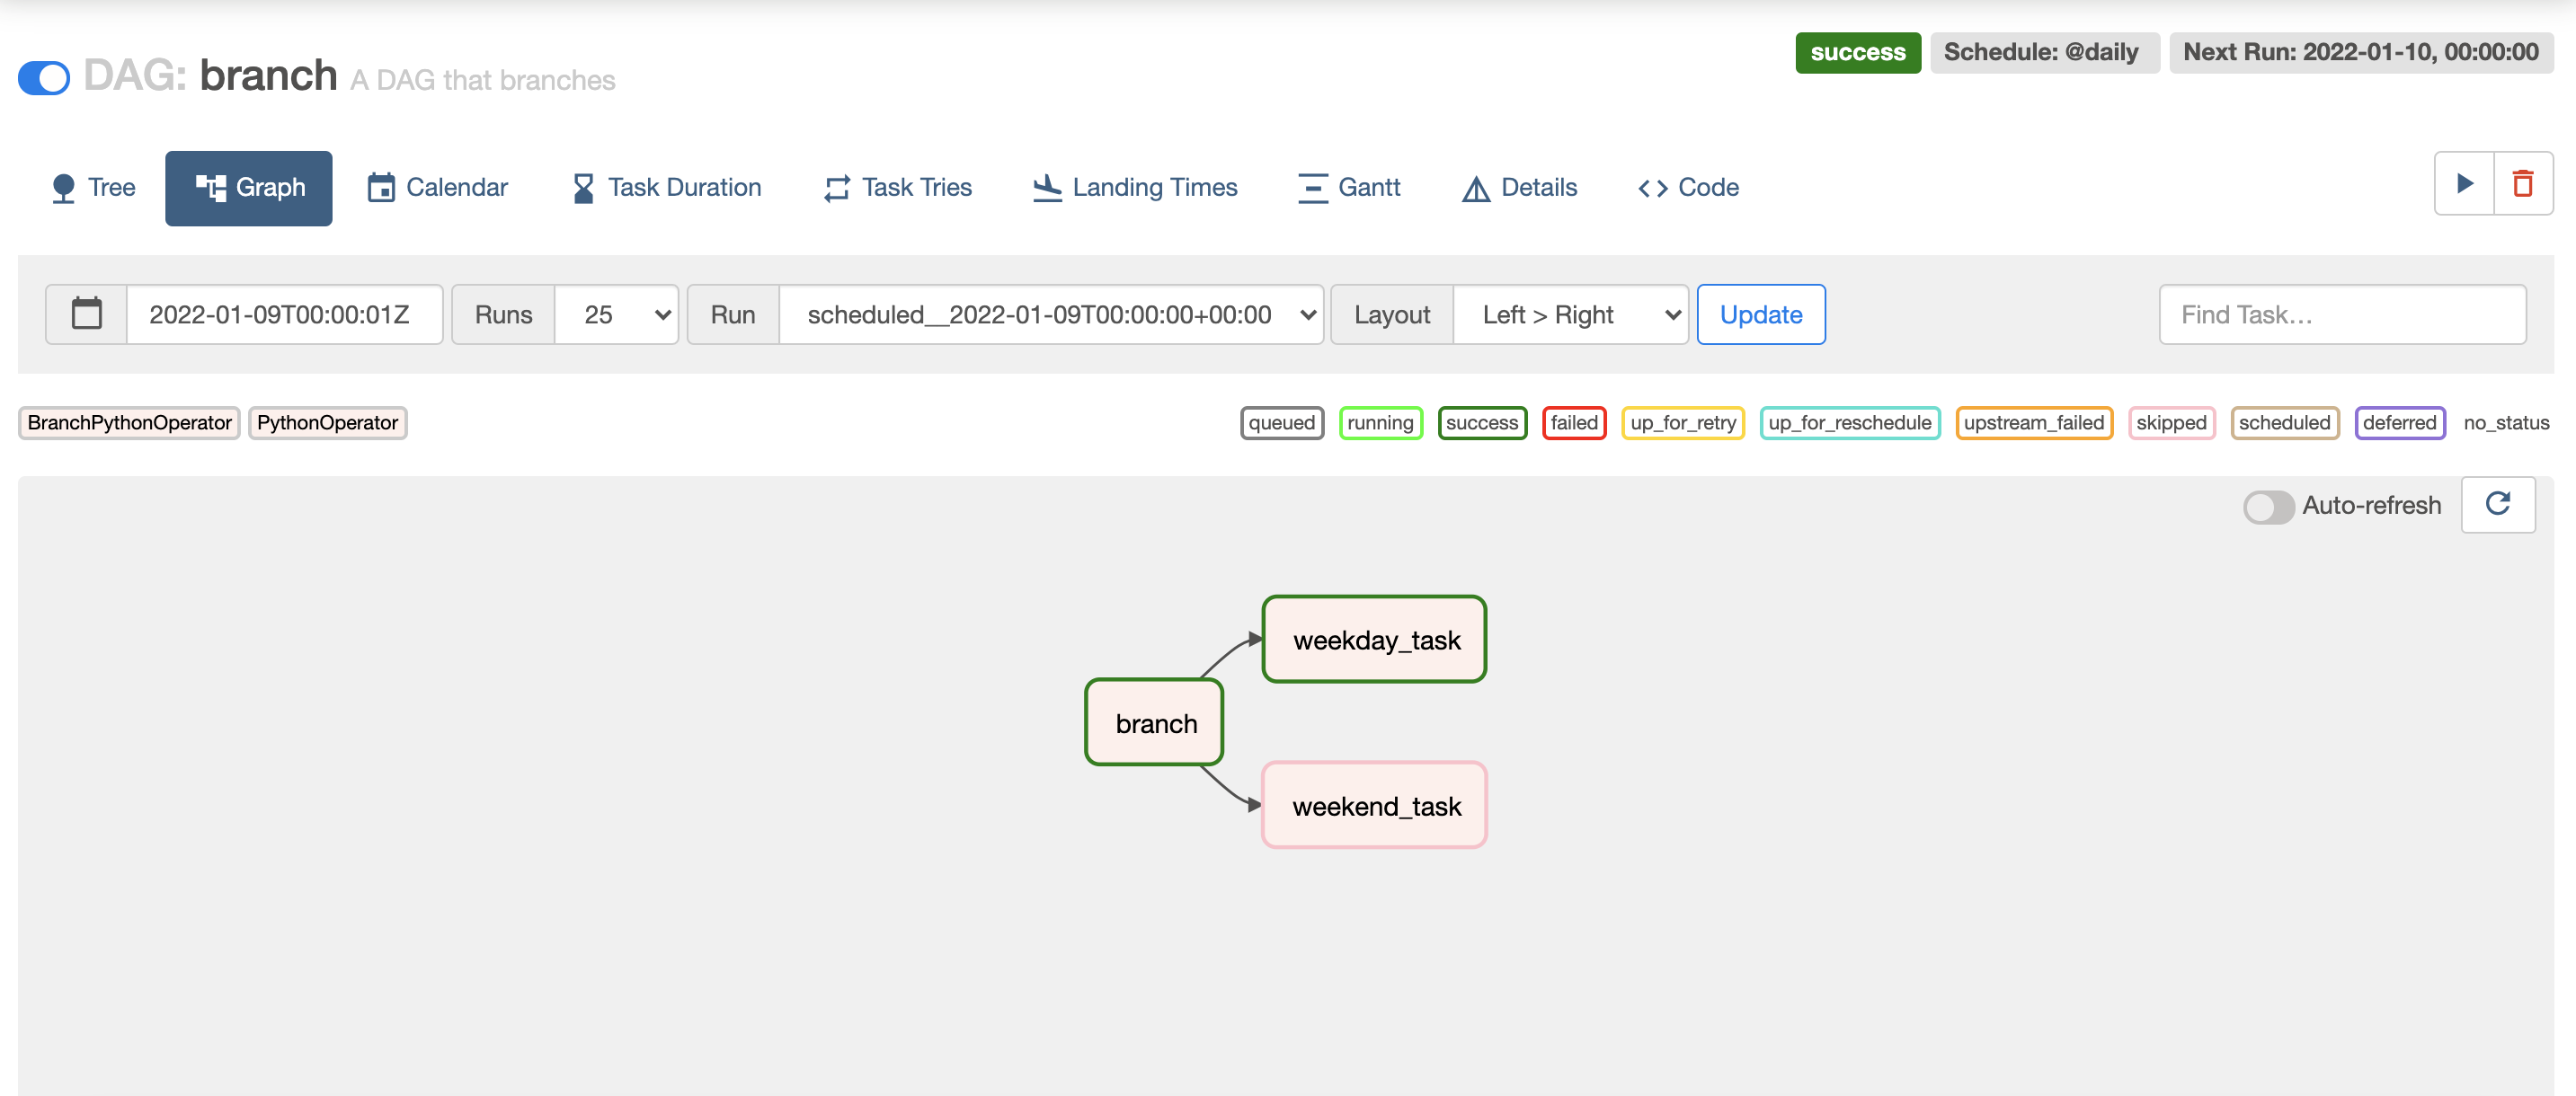Screen dimensions: 2576x1096
Task: Click the graph refresh icon button
Action: (x=2497, y=505)
